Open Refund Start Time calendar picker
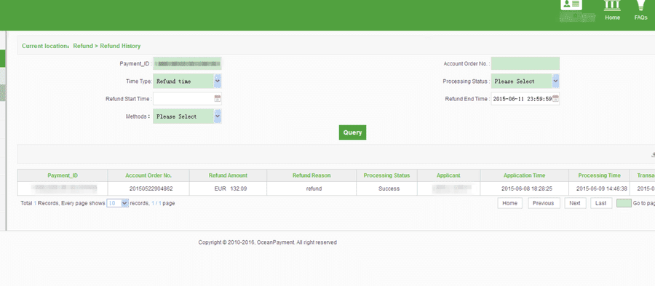 217,99
